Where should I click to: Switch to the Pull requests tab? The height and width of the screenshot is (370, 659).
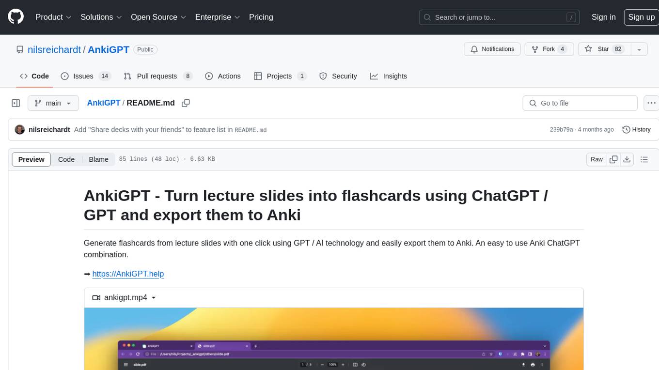pos(158,76)
